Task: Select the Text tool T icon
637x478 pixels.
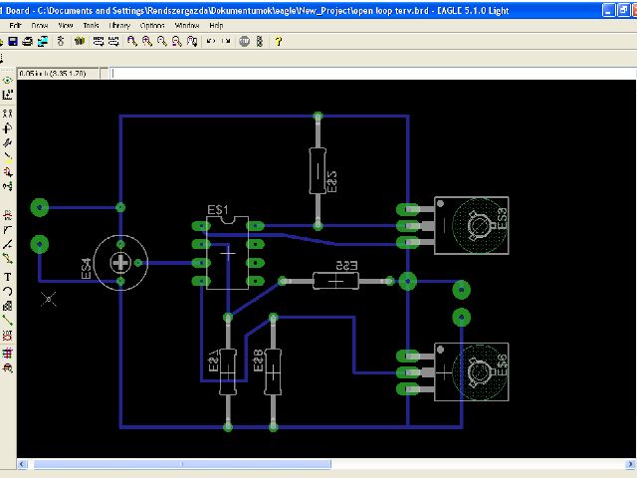Action: pos(7,277)
